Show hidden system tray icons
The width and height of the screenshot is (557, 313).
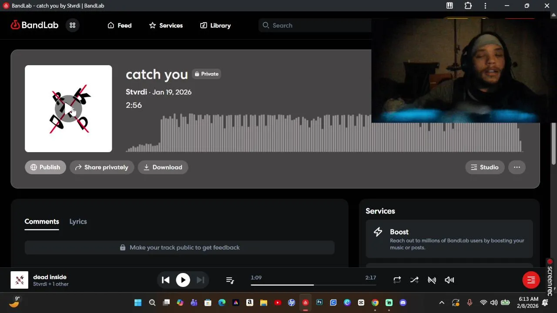tap(442, 303)
